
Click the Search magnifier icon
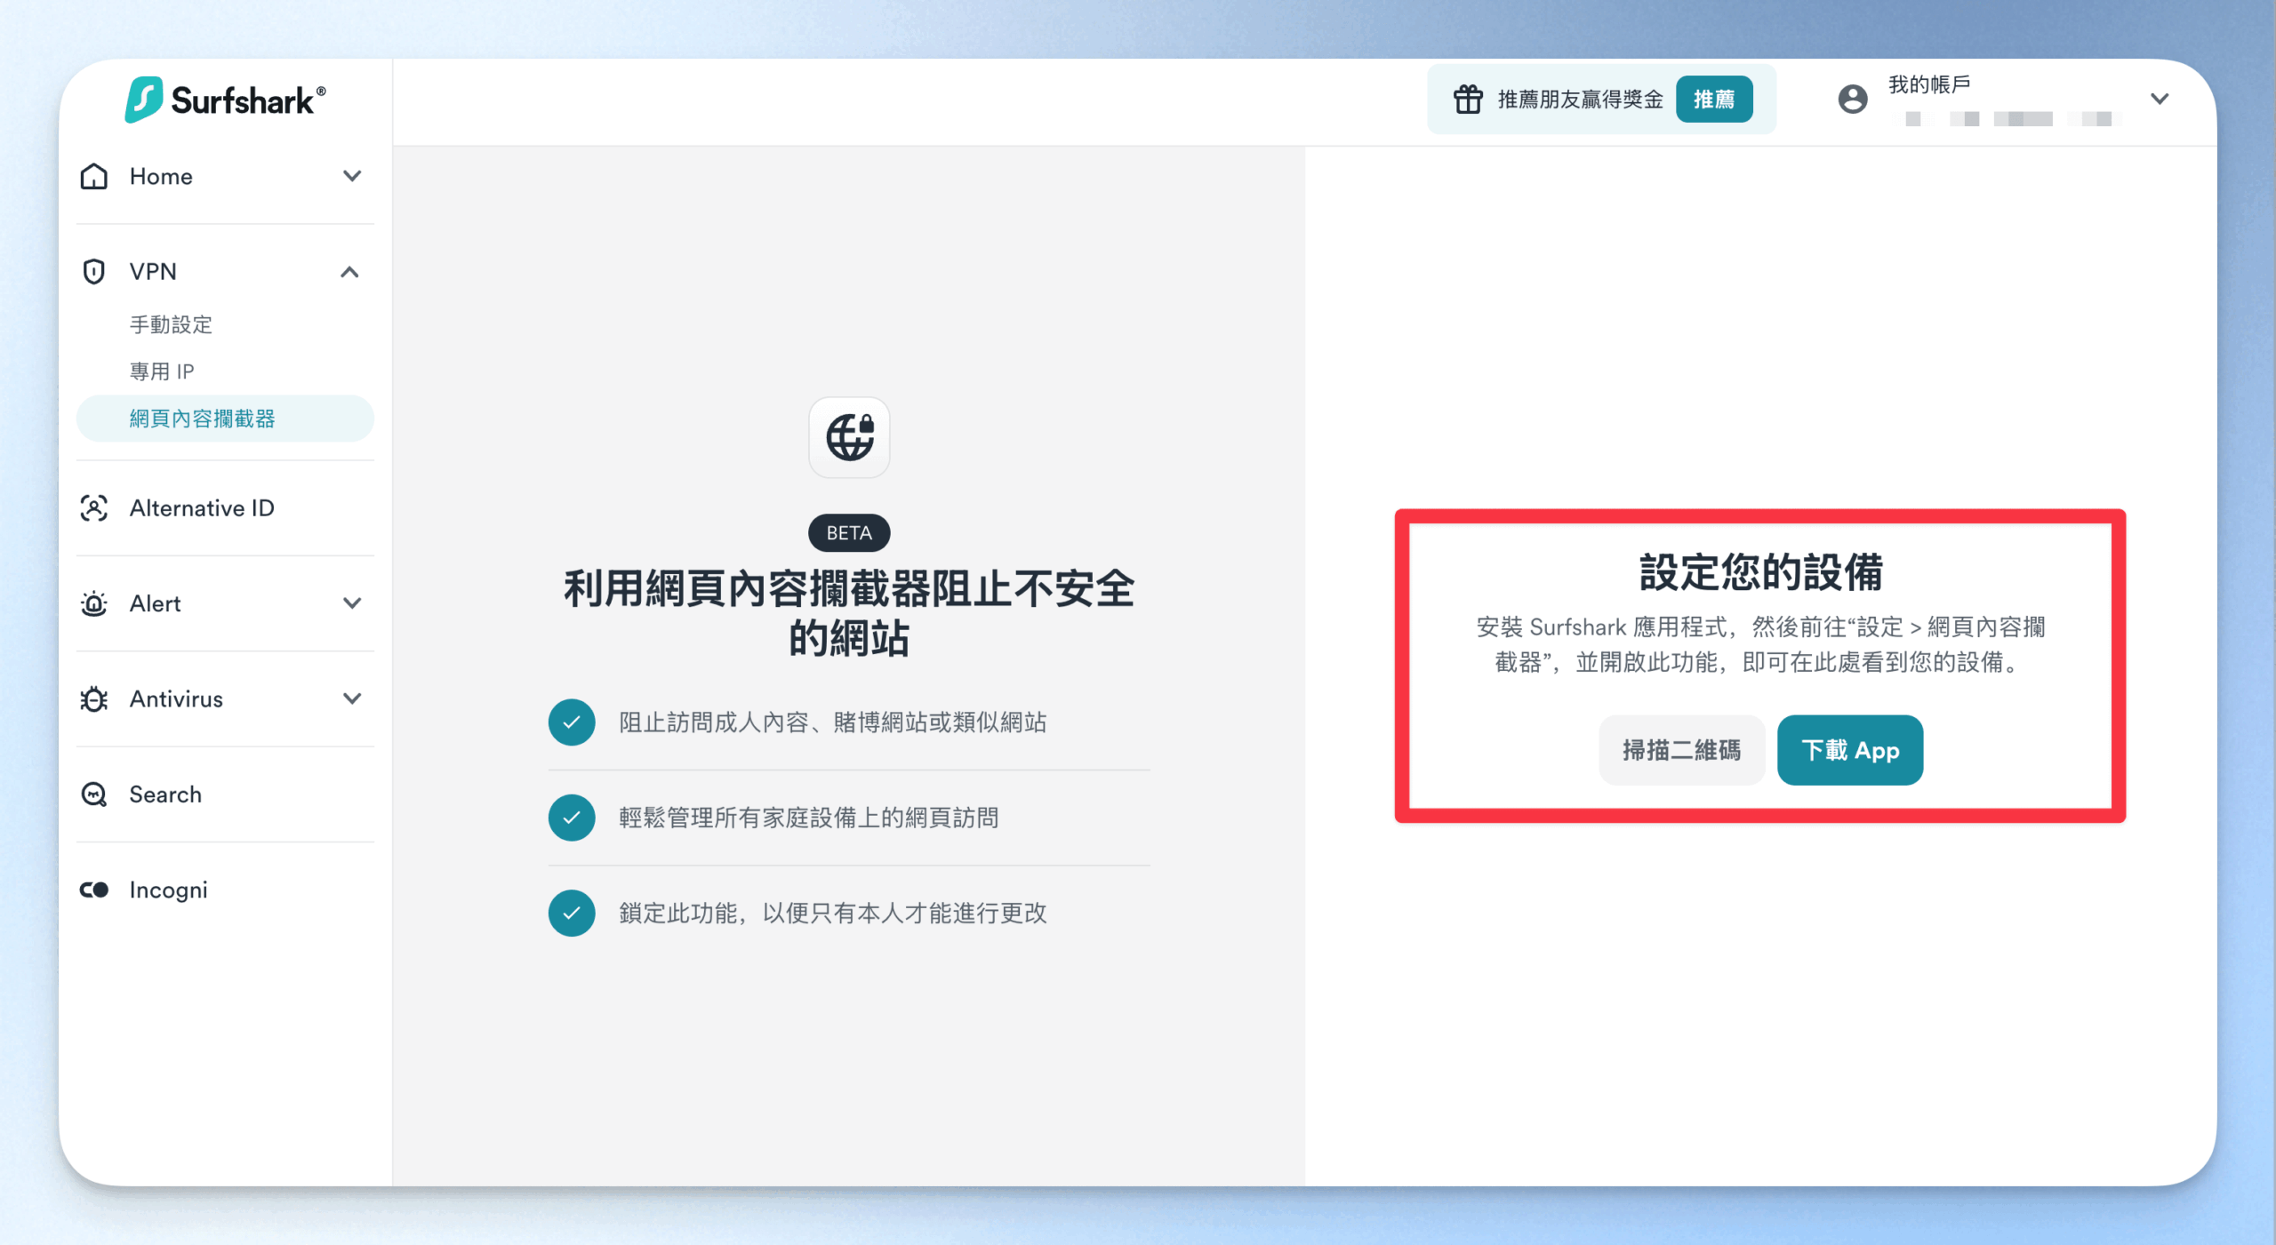pyautogui.click(x=94, y=794)
